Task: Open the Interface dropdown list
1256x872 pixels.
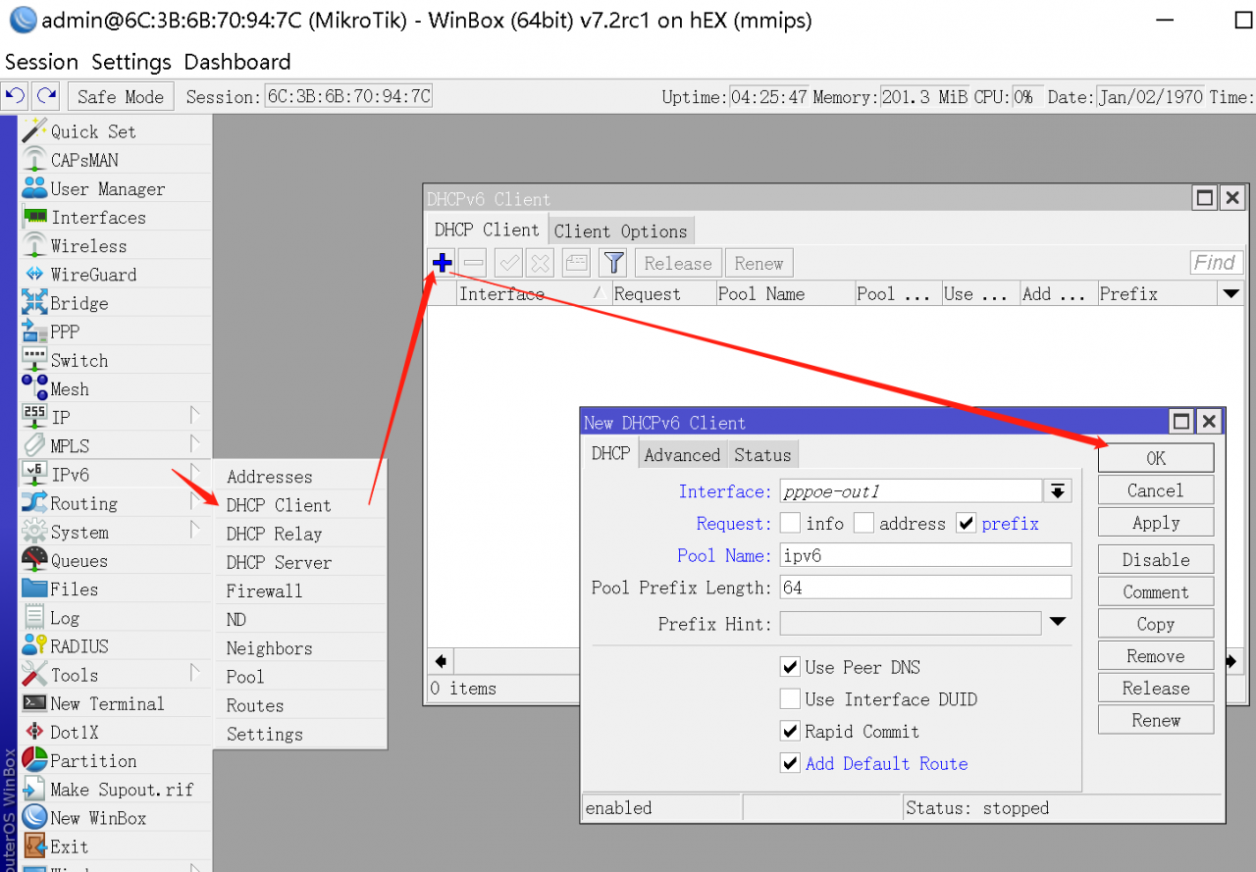Action: click(1058, 491)
